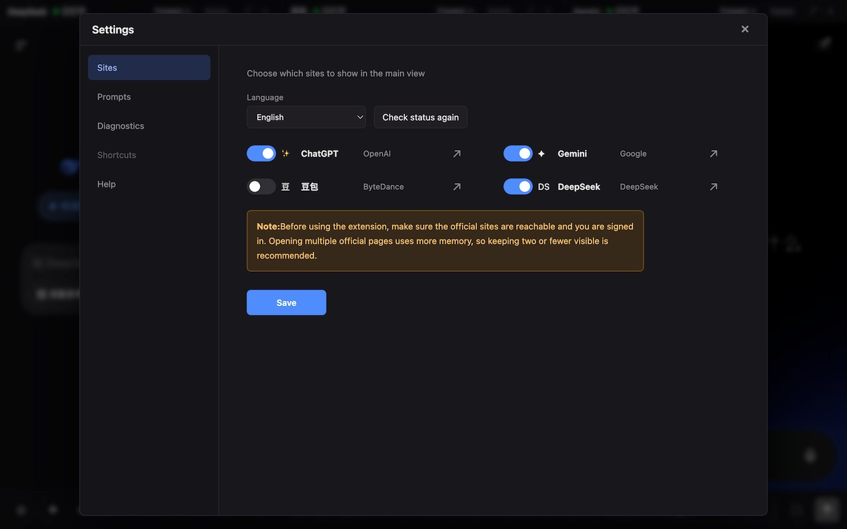Click the ChatGPT sparkle icon

286,153
